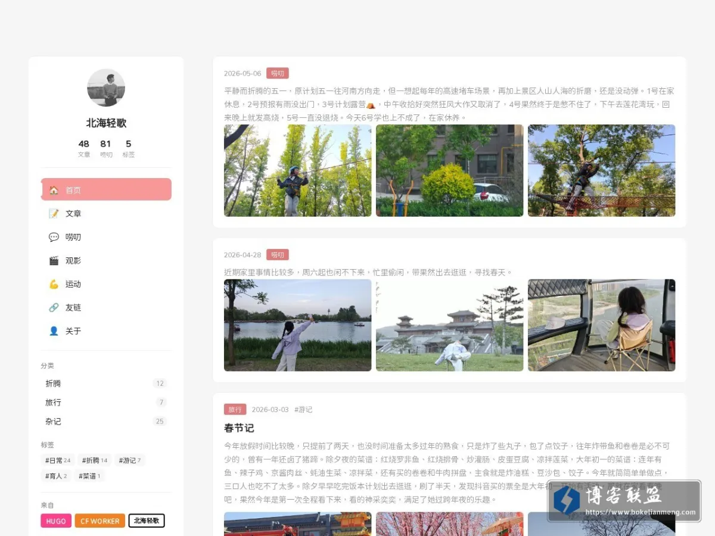Click the 唠叨 label on 2026-04-28 post
The width and height of the screenshot is (715, 536).
tap(278, 255)
